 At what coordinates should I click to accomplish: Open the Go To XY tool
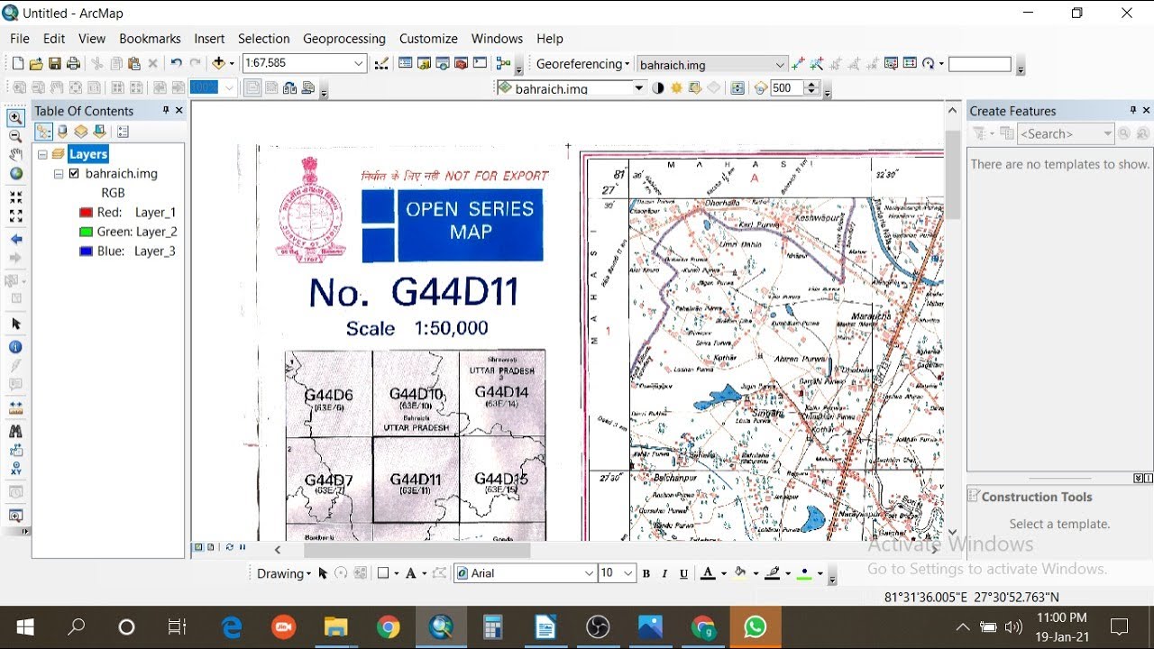click(15, 469)
